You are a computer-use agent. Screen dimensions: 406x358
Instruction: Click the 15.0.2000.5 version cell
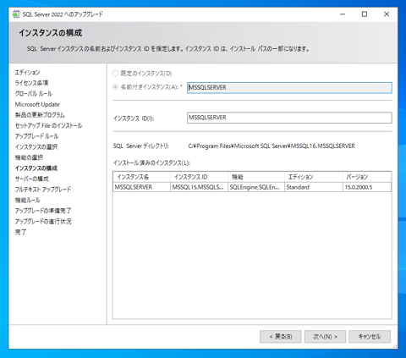(367, 187)
